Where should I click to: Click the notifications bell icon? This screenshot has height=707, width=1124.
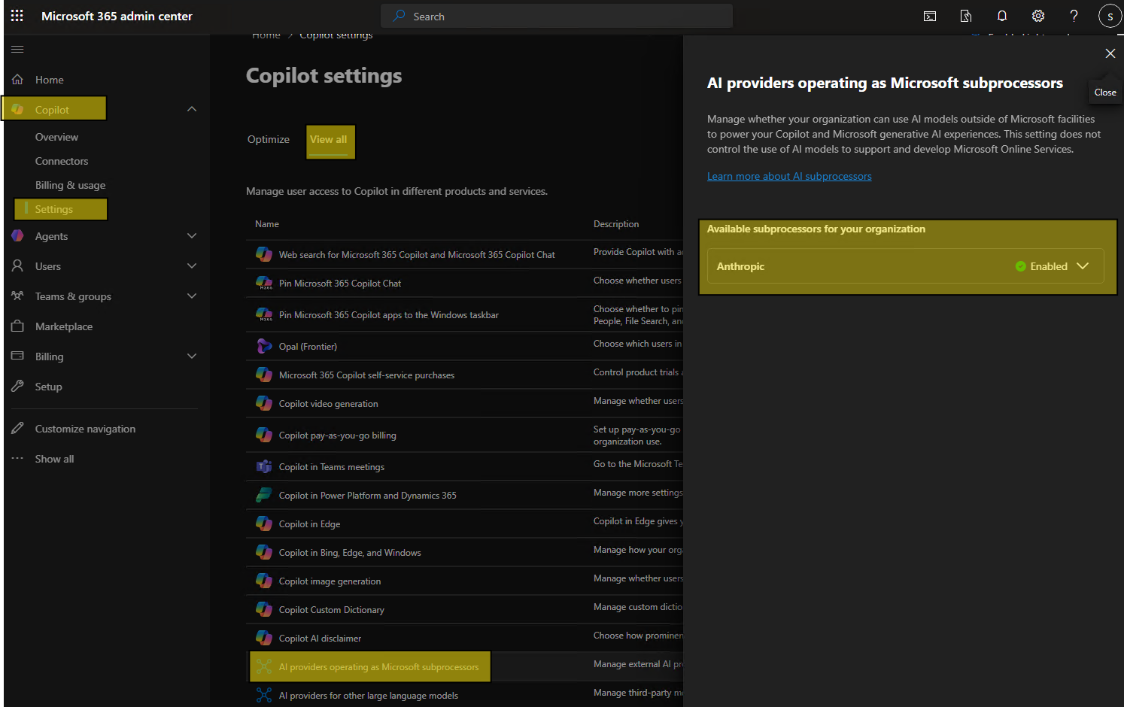click(x=1001, y=16)
